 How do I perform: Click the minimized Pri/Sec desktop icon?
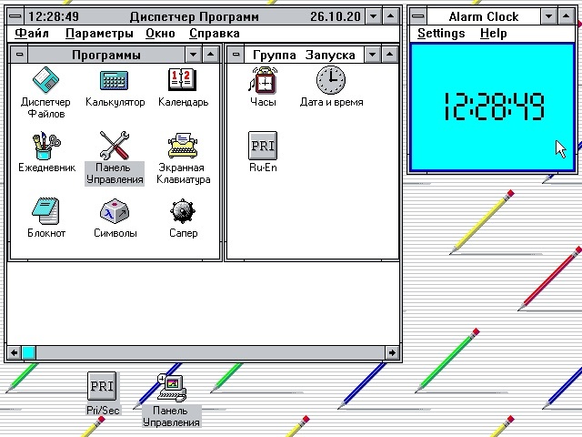(x=102, y=387)
